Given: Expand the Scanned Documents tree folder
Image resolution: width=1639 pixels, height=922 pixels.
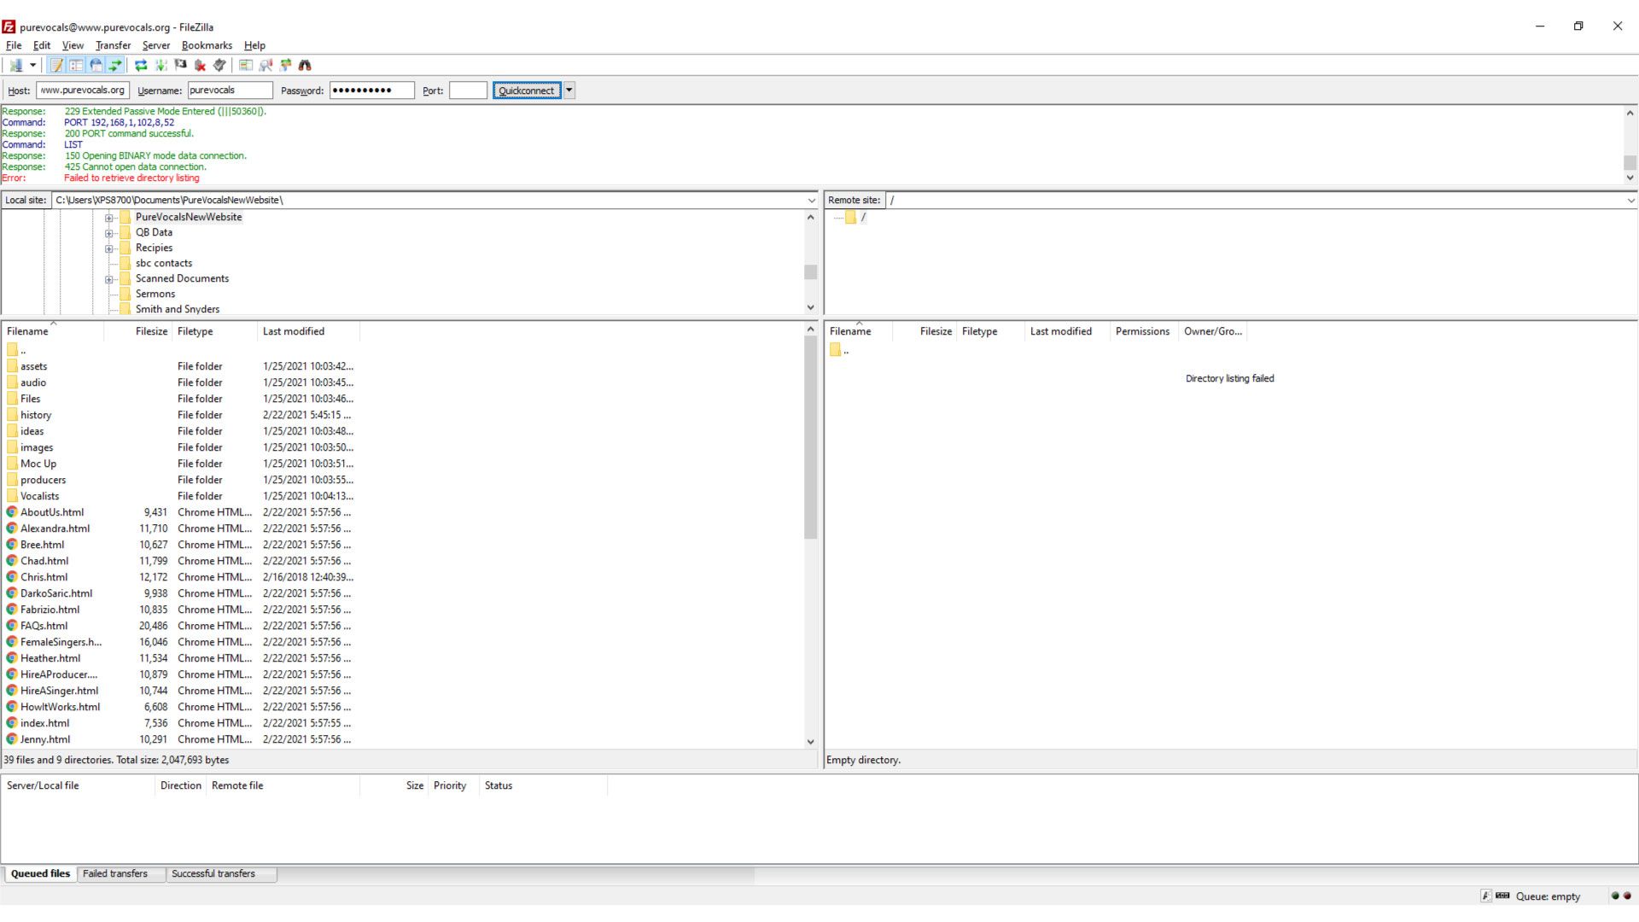Looking at the screenshot, I should (x=109, y=279).
